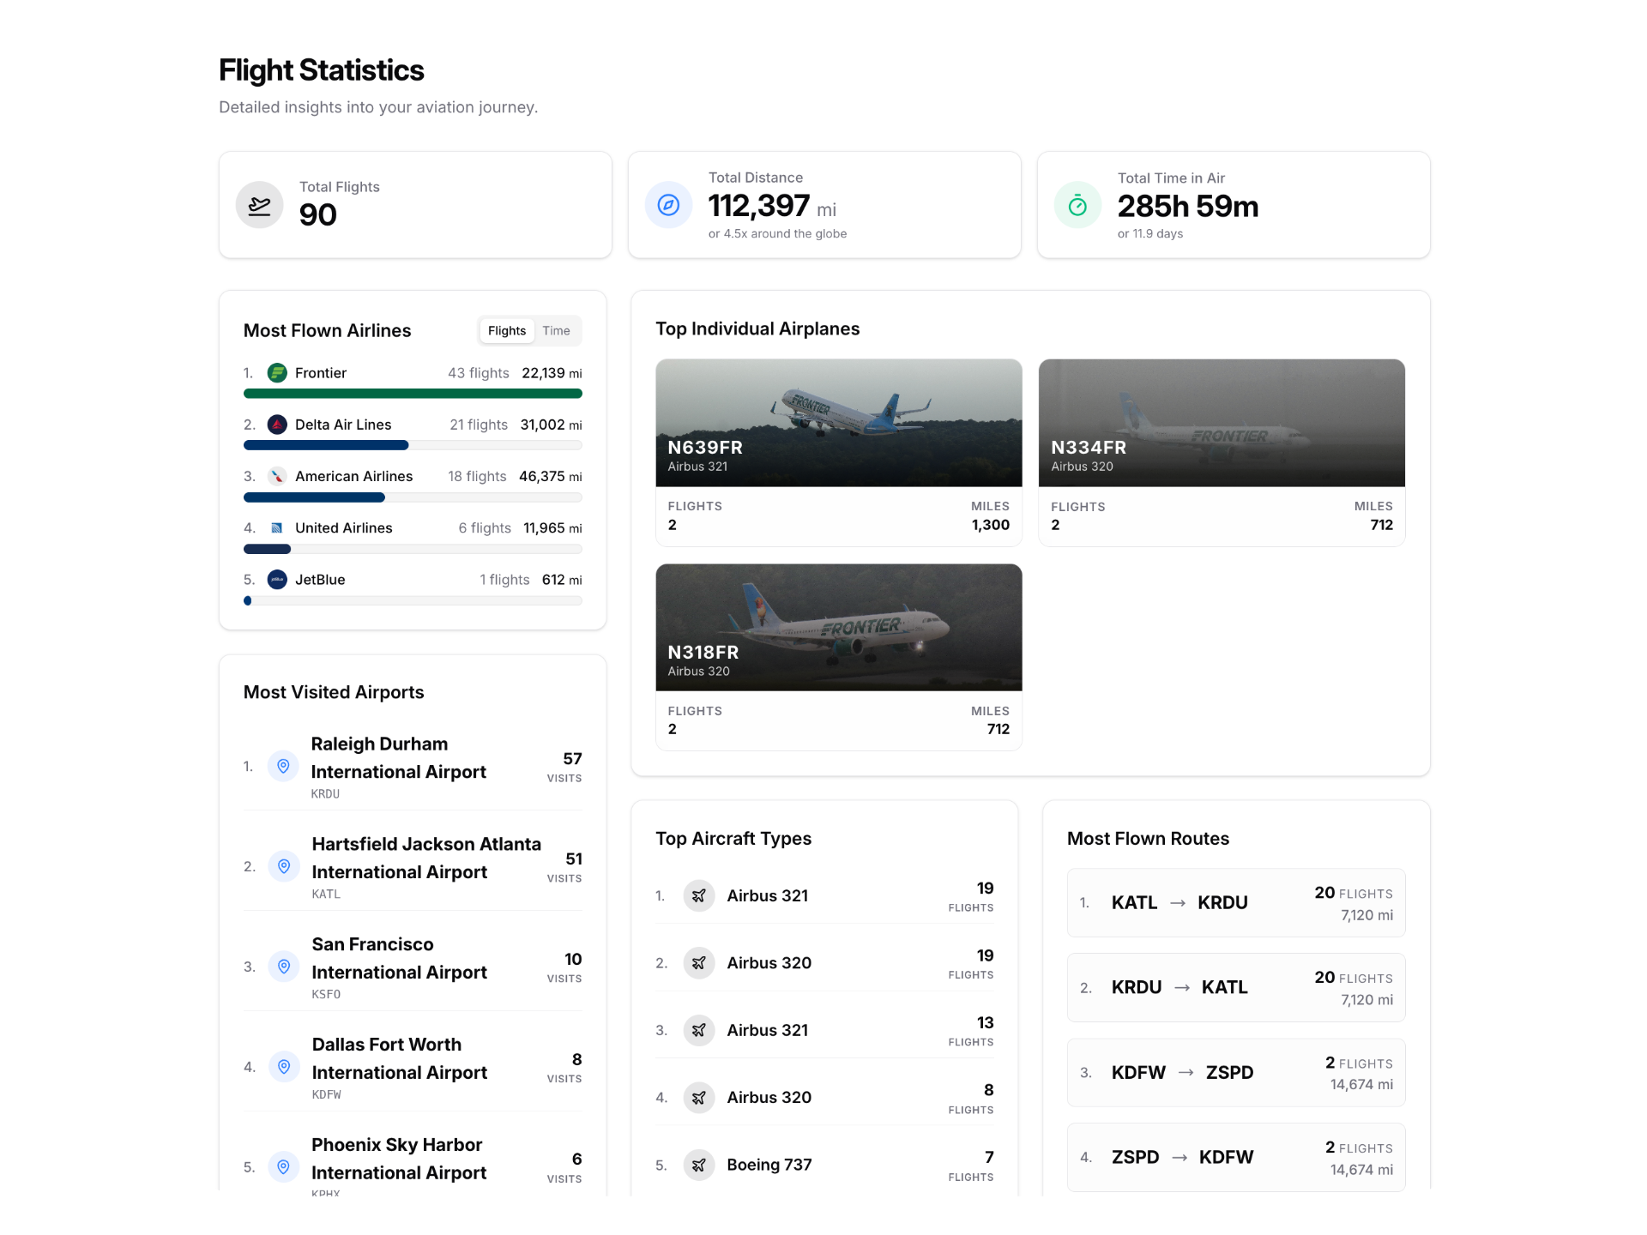Click the United Airlines progress bar
1647x1235 pixels.
point(413,549)
